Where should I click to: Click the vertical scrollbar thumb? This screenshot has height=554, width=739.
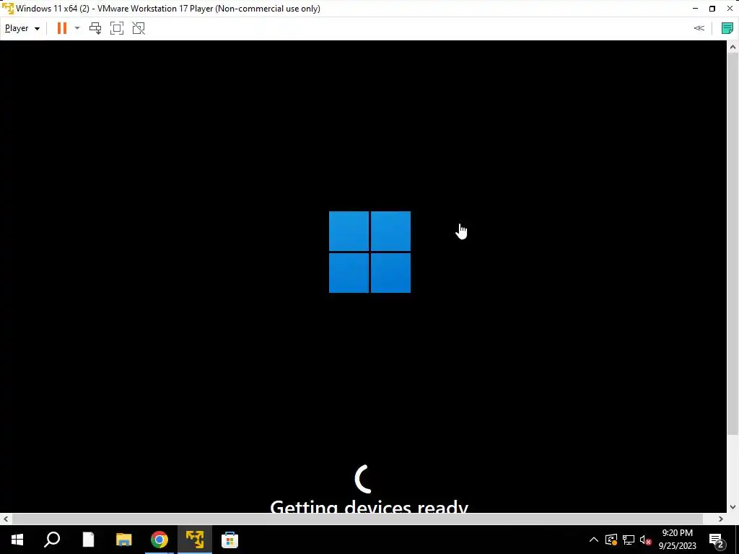[733, 244]
